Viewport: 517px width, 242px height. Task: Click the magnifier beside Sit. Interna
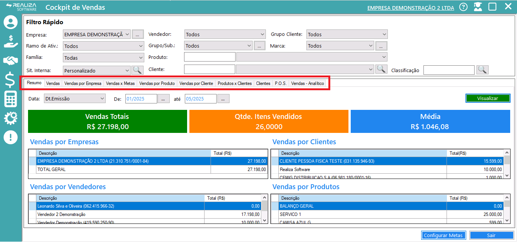point(137,70)
